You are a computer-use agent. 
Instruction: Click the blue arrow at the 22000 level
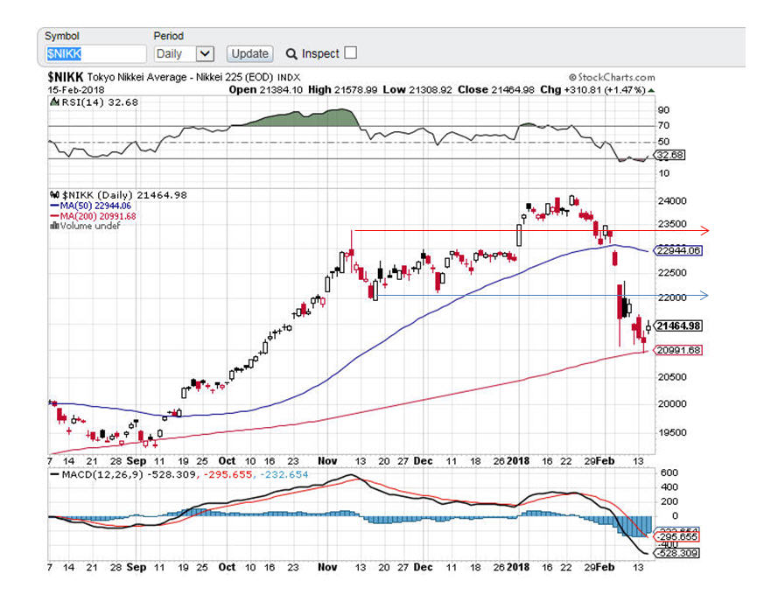pos(703,296)
